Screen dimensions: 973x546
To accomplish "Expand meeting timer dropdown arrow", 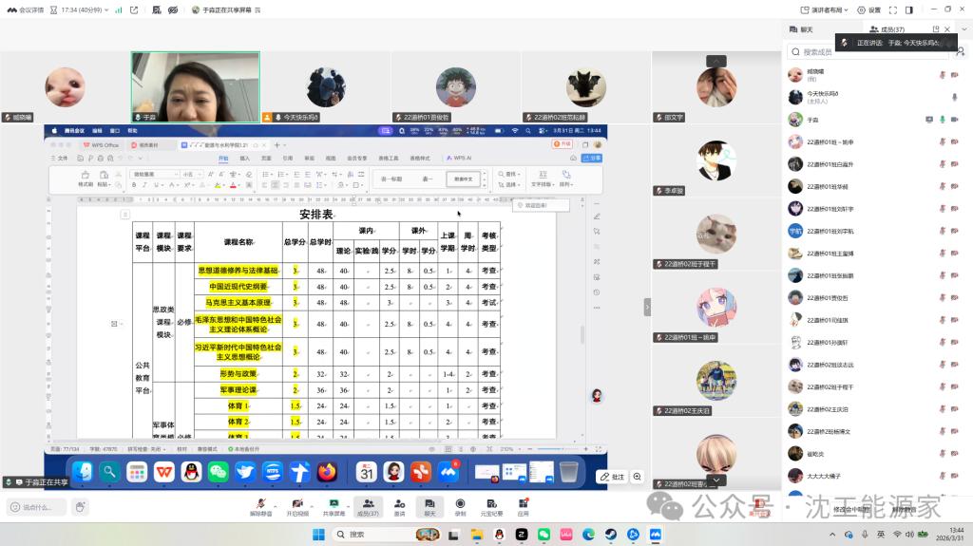I will (108, 9).
